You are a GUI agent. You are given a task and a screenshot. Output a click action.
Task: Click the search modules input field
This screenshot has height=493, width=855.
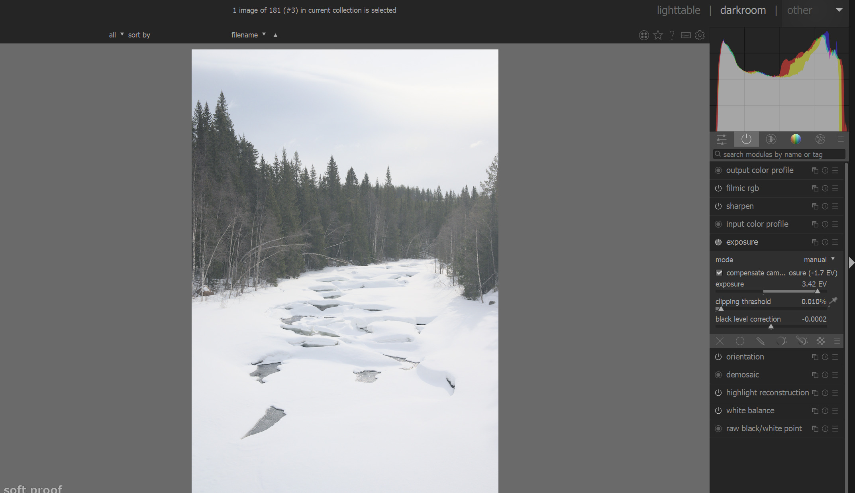coord(779,155)
